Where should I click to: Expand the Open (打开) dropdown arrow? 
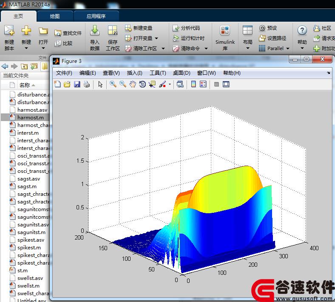click(43, 48)
